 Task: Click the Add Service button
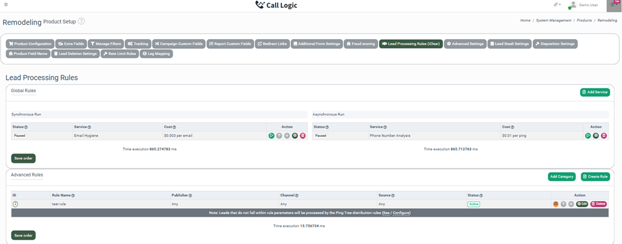pos(595,92)
